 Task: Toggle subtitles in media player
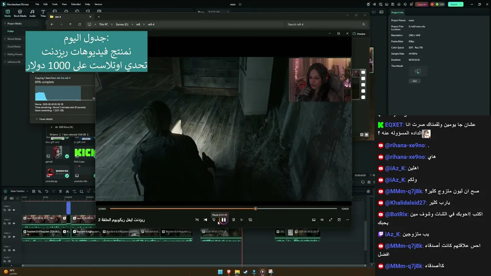(x=313, y=220)
